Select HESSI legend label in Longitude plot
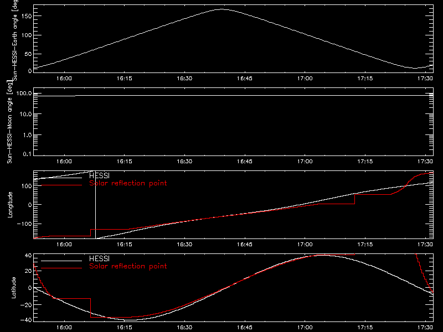This screenshot has width=443, height=332. tap(99, 175)
